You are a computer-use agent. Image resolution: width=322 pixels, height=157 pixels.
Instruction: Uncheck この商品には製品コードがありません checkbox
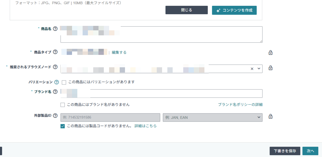tap(63, 126)
